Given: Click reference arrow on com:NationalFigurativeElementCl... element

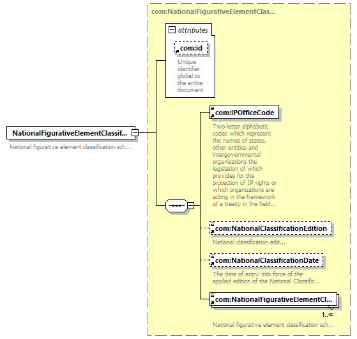Looking at the screenshot, I should [x=212, y=303].
